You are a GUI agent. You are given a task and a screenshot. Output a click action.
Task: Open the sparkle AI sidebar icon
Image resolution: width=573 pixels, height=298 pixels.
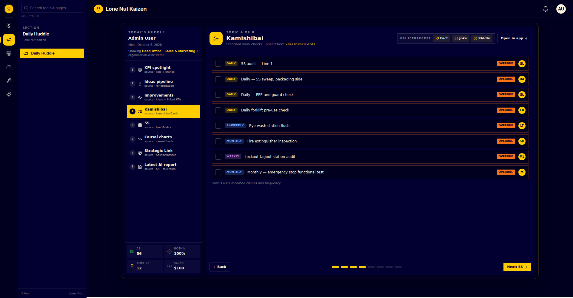(x=9, y=94)
